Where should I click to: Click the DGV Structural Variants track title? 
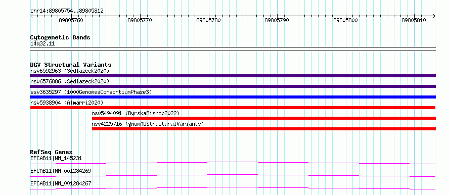click(x=71, y=65)
